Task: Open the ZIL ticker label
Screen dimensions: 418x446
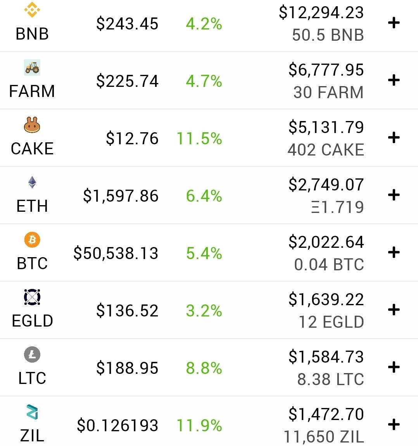Action: [x=32, y=436]
